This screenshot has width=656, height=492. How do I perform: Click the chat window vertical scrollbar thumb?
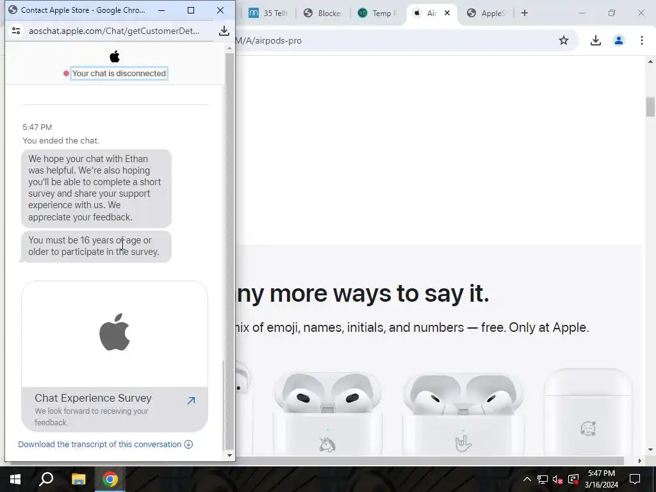click(229, 250)
